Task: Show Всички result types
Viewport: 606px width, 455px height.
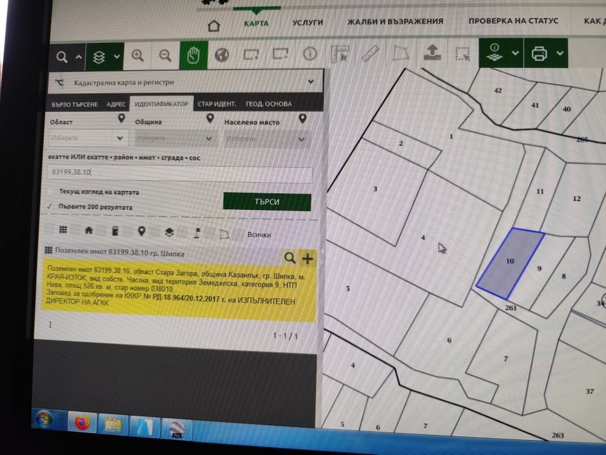Action: click(259, 235)
